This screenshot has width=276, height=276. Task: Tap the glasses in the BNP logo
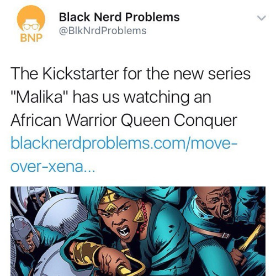pos(31,26)
